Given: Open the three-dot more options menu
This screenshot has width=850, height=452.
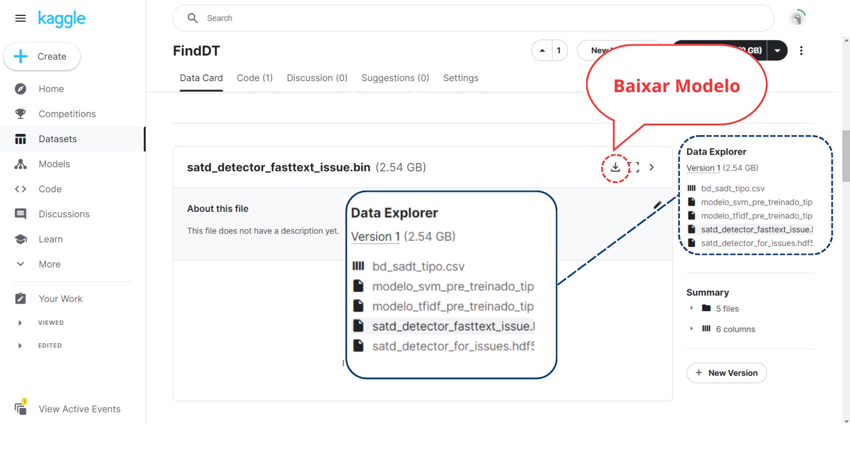Looking at the screenshot, I should [801, 51].
